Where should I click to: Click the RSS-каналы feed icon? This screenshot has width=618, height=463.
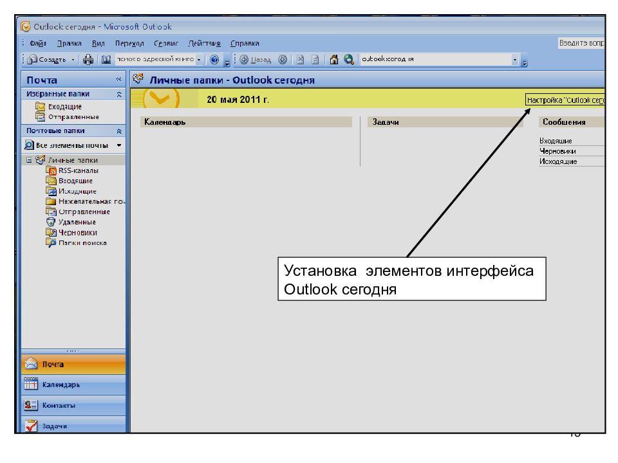tap(51, 170)
